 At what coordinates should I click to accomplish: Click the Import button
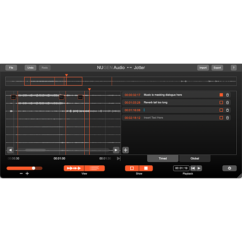[203, 68]
